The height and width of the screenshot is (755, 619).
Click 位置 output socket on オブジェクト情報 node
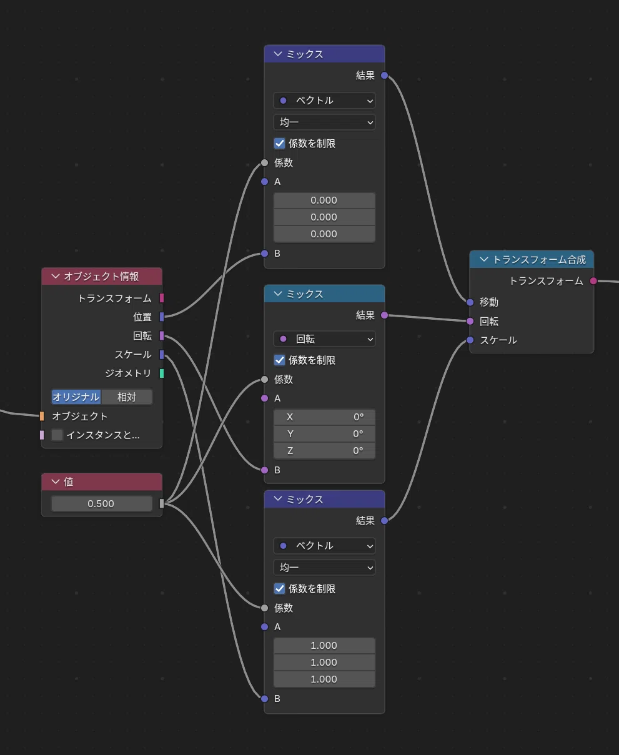(162, 317)
